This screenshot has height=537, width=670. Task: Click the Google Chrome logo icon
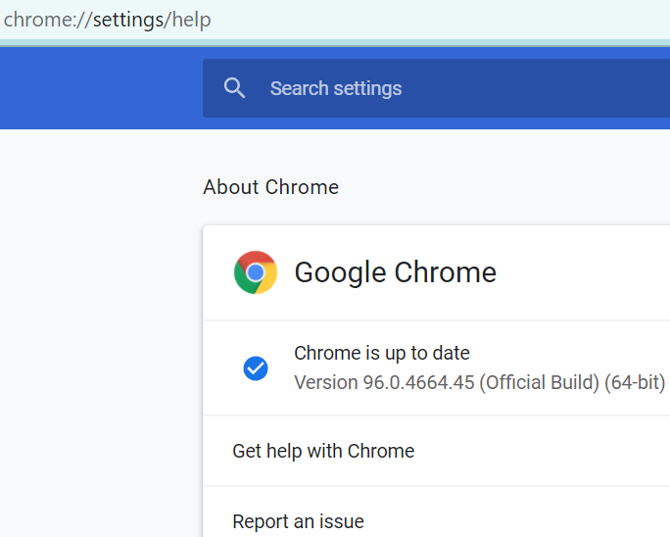click(256, 272)
